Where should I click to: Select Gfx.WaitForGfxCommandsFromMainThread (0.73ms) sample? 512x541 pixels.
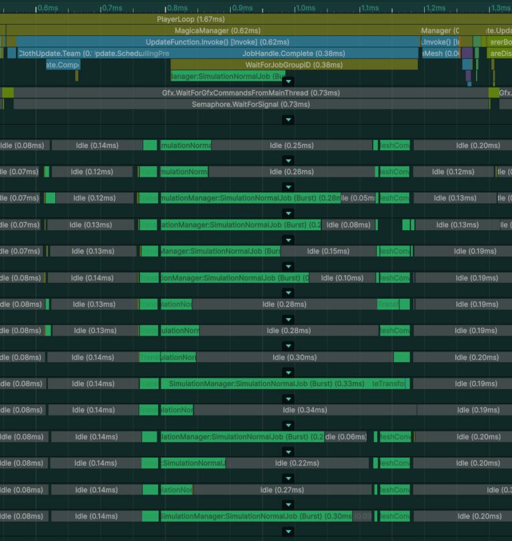(x=251, y=93)
